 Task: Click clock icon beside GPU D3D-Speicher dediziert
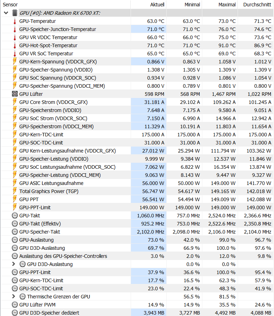point(15,313)
